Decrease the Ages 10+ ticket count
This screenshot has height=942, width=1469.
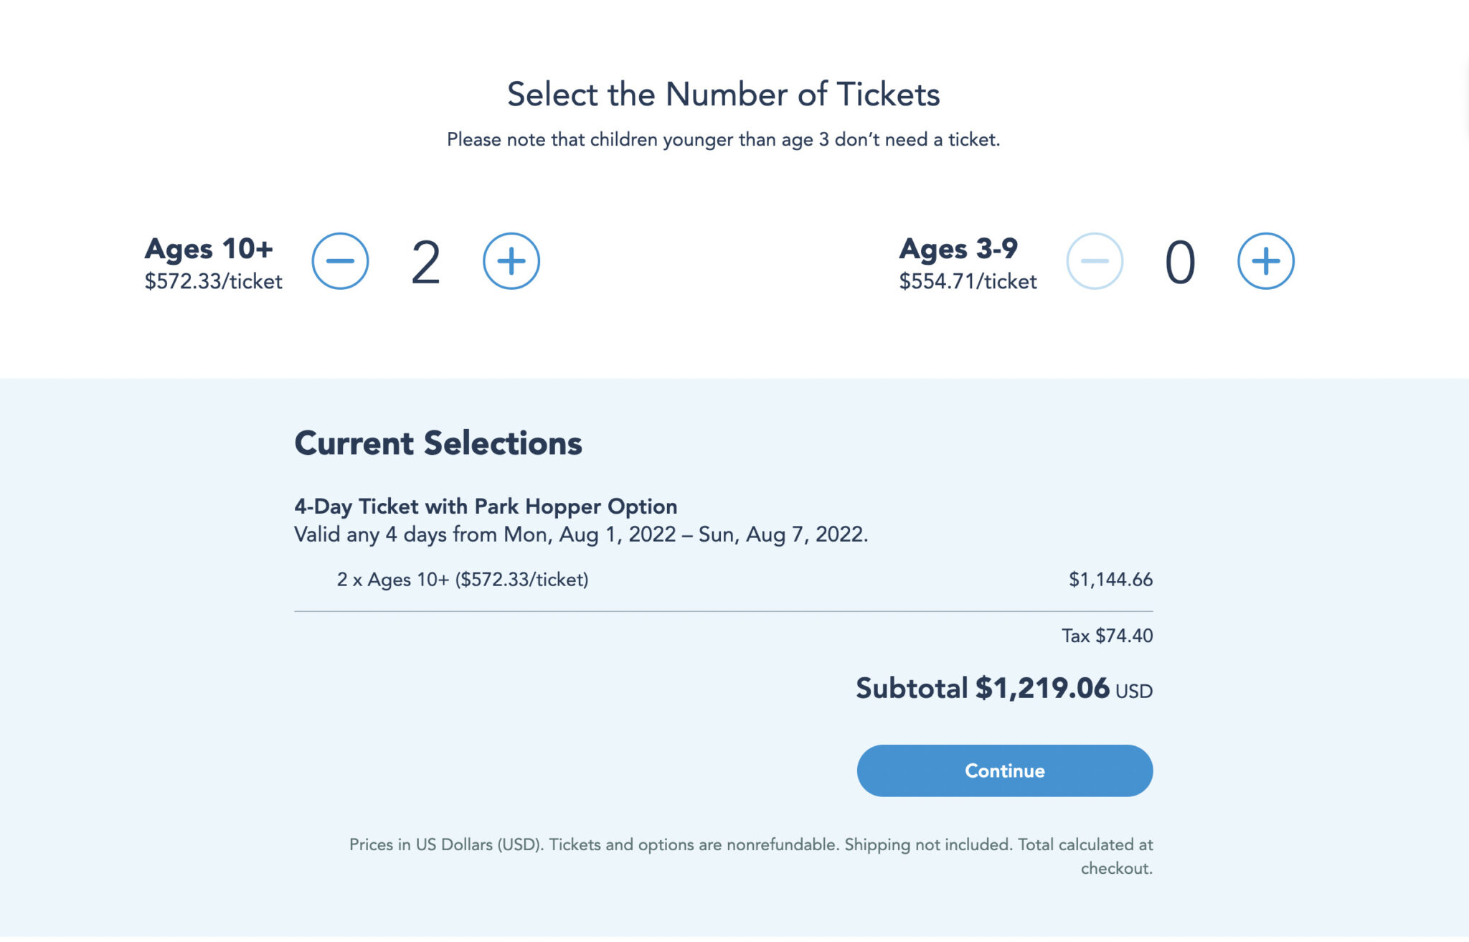(x=340, y=261)
